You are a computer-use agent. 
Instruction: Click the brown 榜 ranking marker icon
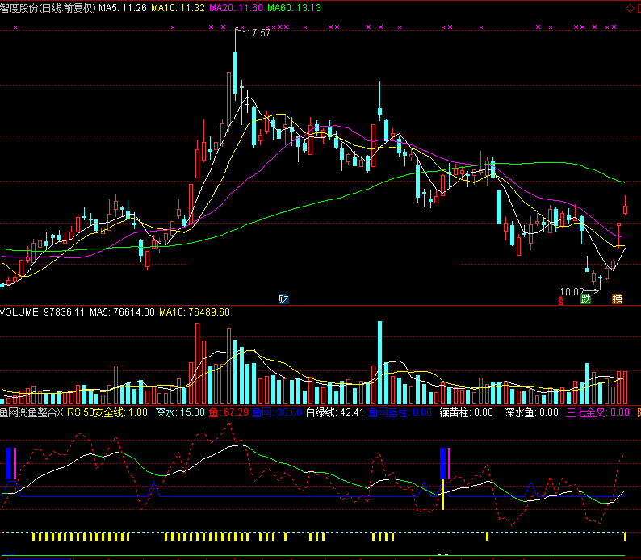pos(617,299)
